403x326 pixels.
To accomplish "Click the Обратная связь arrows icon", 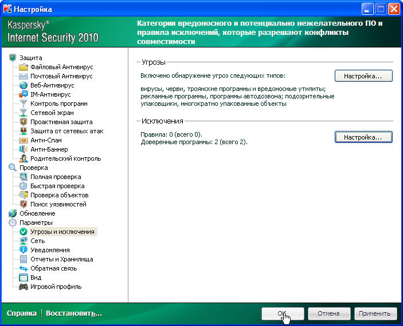I will 23,268.
